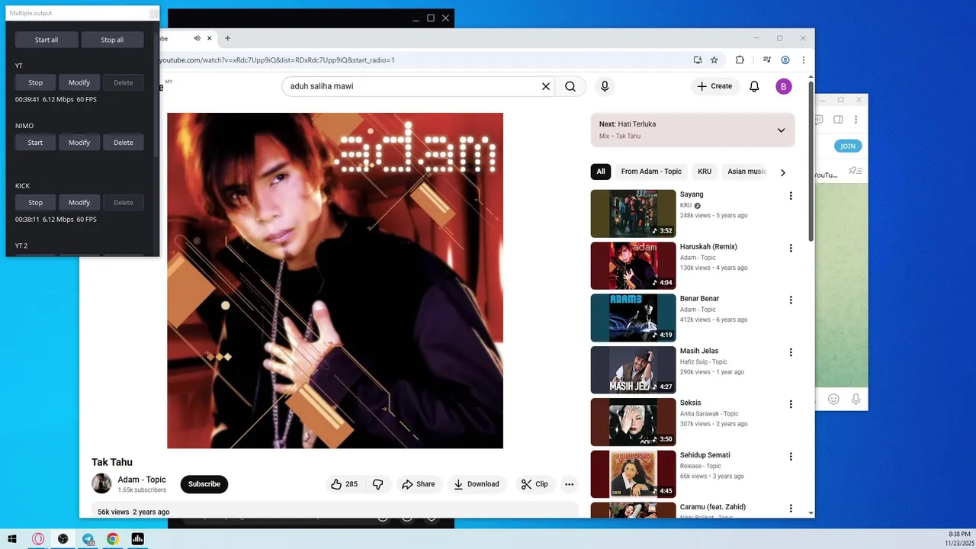Delete the NIMO output
This screenshot has height=549, width=976.
tap(124, 143)
